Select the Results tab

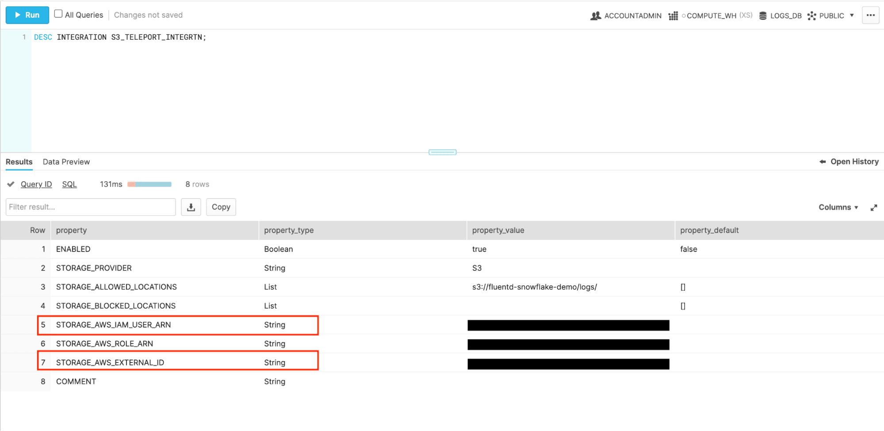point(19,162)
